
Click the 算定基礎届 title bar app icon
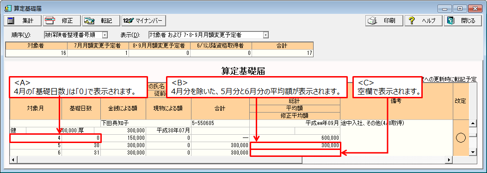coord(8,8)
